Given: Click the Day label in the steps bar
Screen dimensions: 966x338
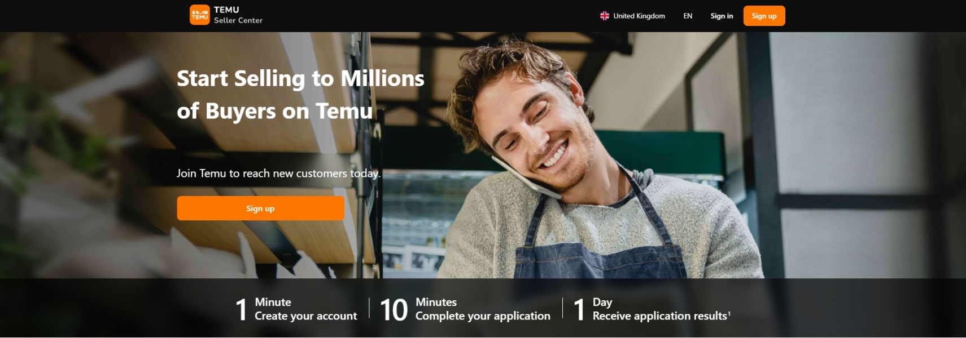Looking at the screenshot, I should click(x=602, y=303).
